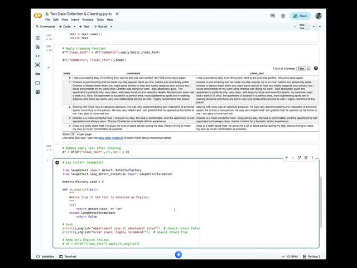Open more cell actions menu

click(x=312, y=157)
